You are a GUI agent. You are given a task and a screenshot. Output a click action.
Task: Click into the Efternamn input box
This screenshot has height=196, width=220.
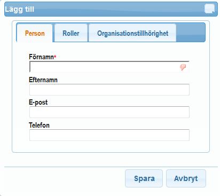tap(109, 90)
